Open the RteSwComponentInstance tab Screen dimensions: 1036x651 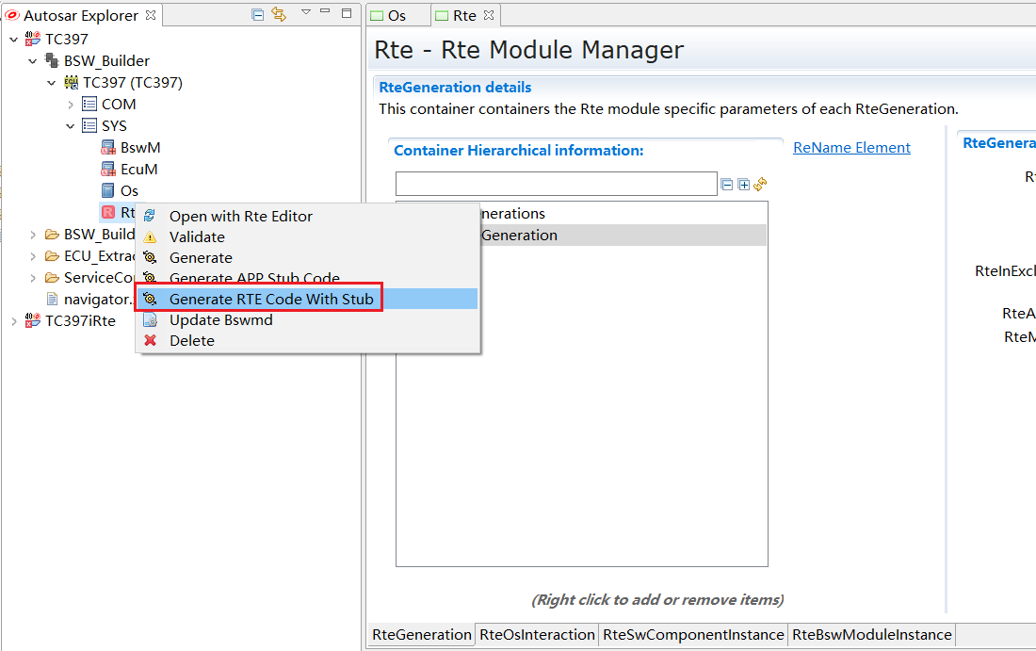tap(693, 635)
